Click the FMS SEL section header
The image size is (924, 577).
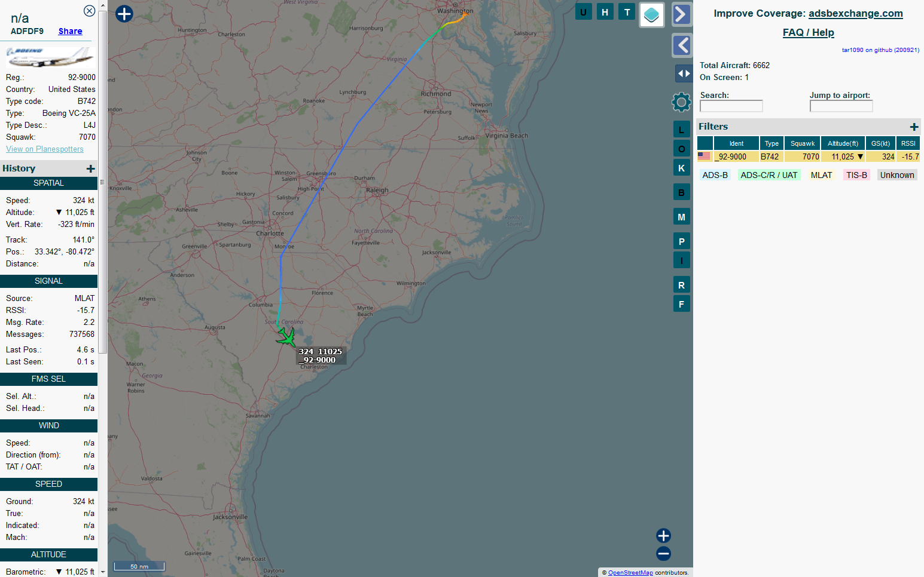click(x=49, y=379)
